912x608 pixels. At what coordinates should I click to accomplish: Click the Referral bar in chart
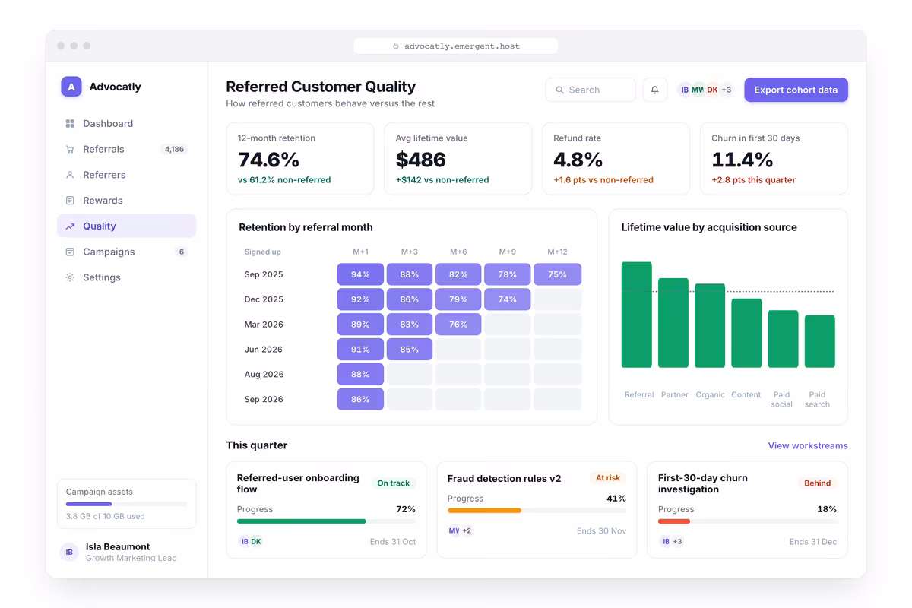click(x=637, y=315)
